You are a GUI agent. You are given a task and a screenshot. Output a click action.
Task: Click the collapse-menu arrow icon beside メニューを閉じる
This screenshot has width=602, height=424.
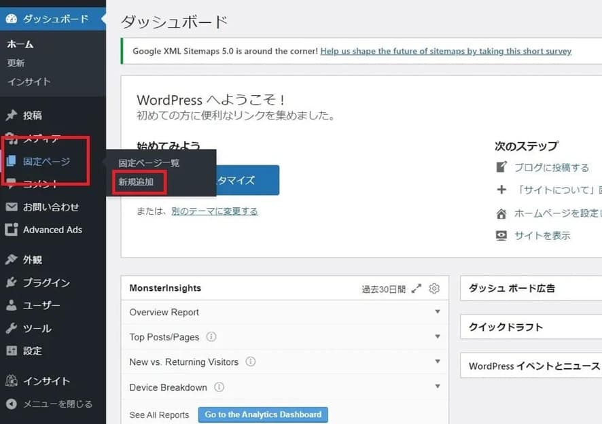[12, 404]
